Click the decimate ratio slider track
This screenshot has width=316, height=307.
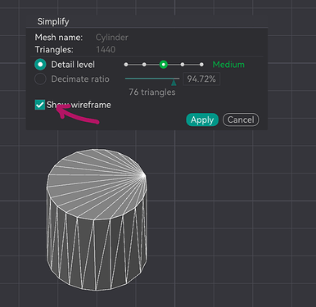(152, 79)
